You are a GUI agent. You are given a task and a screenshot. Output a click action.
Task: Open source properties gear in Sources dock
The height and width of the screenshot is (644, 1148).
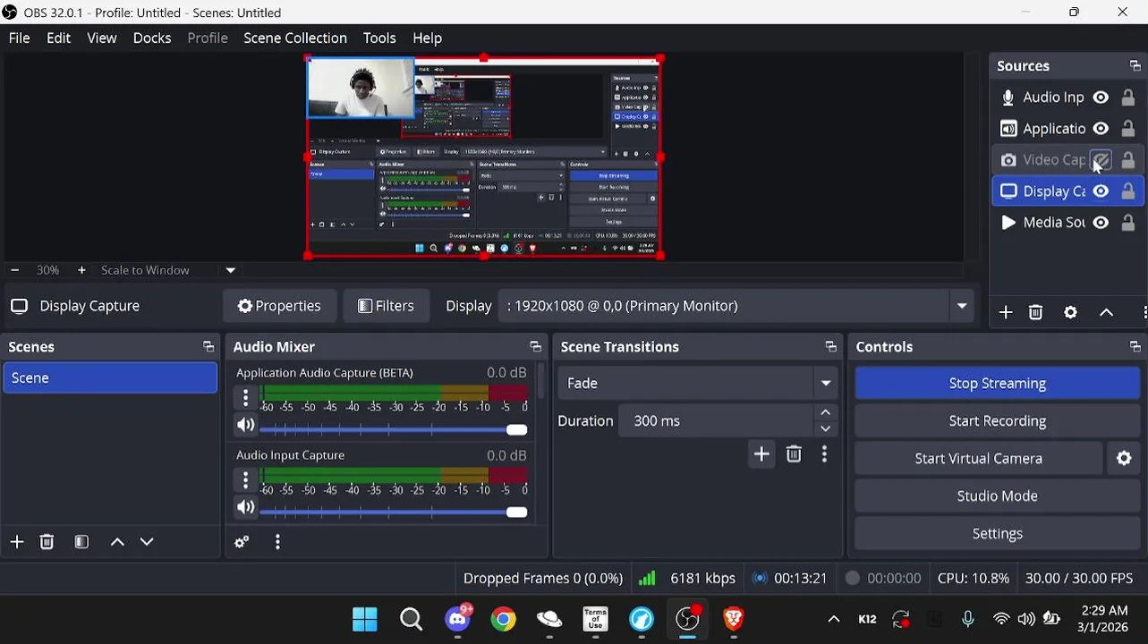1070,312
